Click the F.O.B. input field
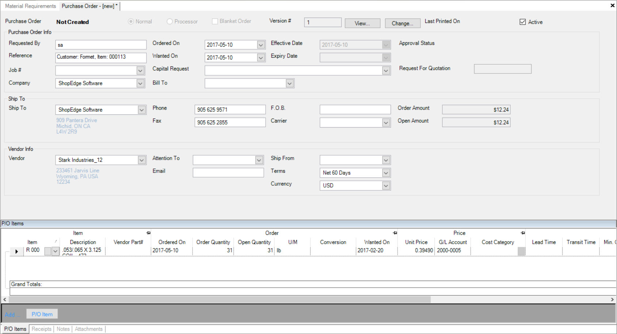This screenshot has width=617, height=334. coord(355,110)
